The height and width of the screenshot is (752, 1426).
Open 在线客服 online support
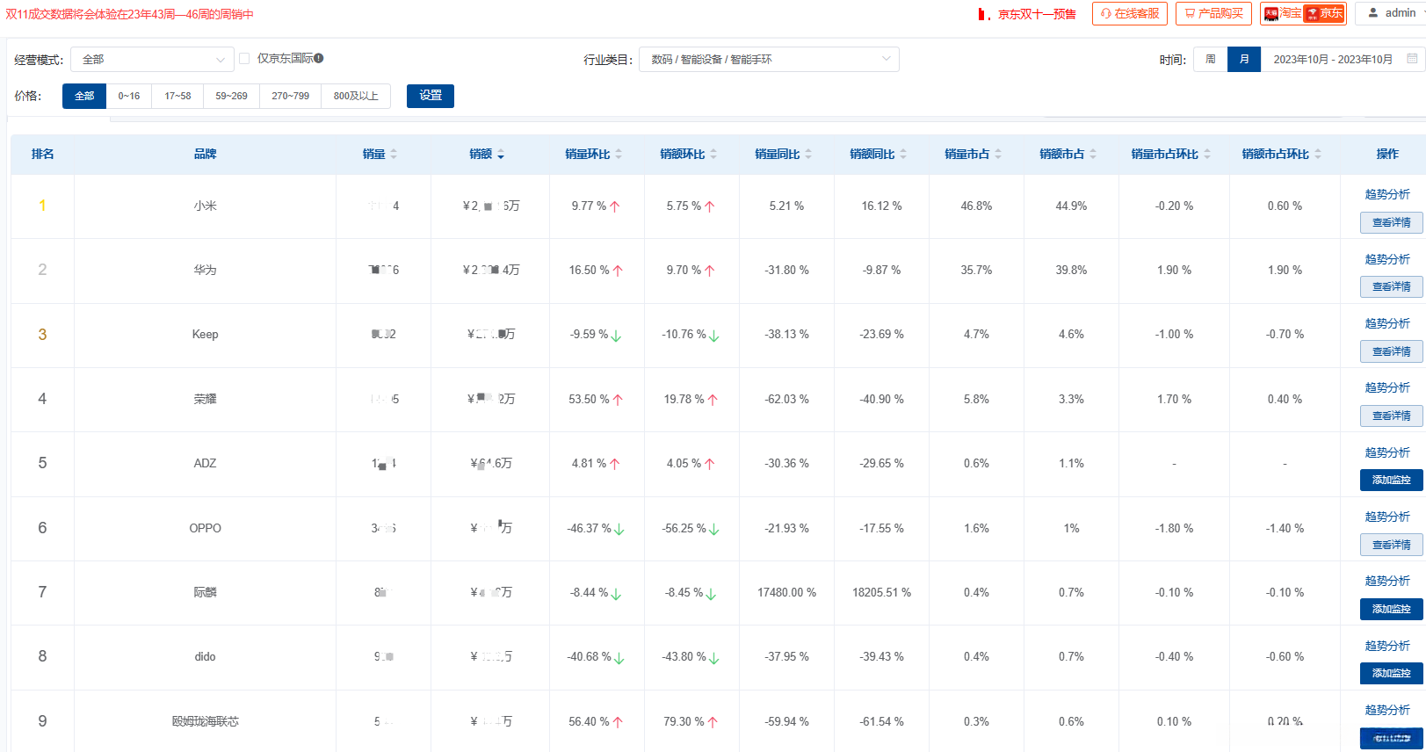[1130, 13]
